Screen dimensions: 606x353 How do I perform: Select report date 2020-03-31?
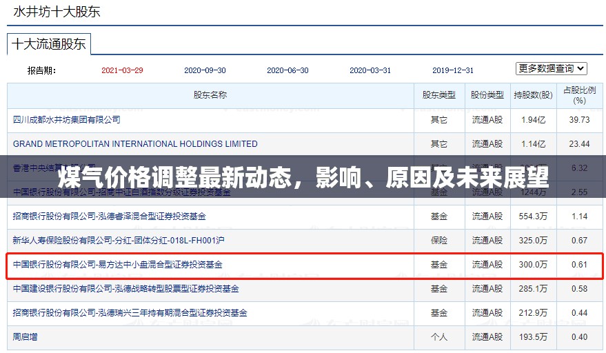[x=370, y=70]
